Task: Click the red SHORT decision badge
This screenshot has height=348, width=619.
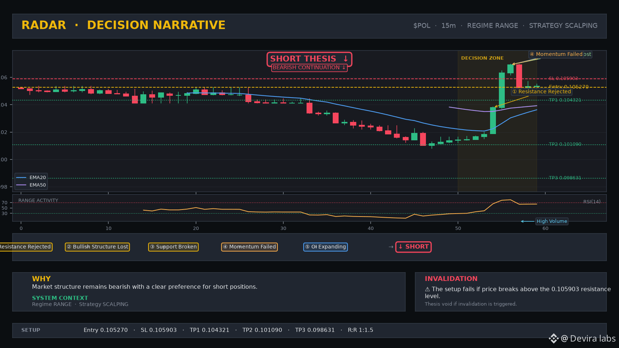Action: pyautogui.click(x=413, y=247)
